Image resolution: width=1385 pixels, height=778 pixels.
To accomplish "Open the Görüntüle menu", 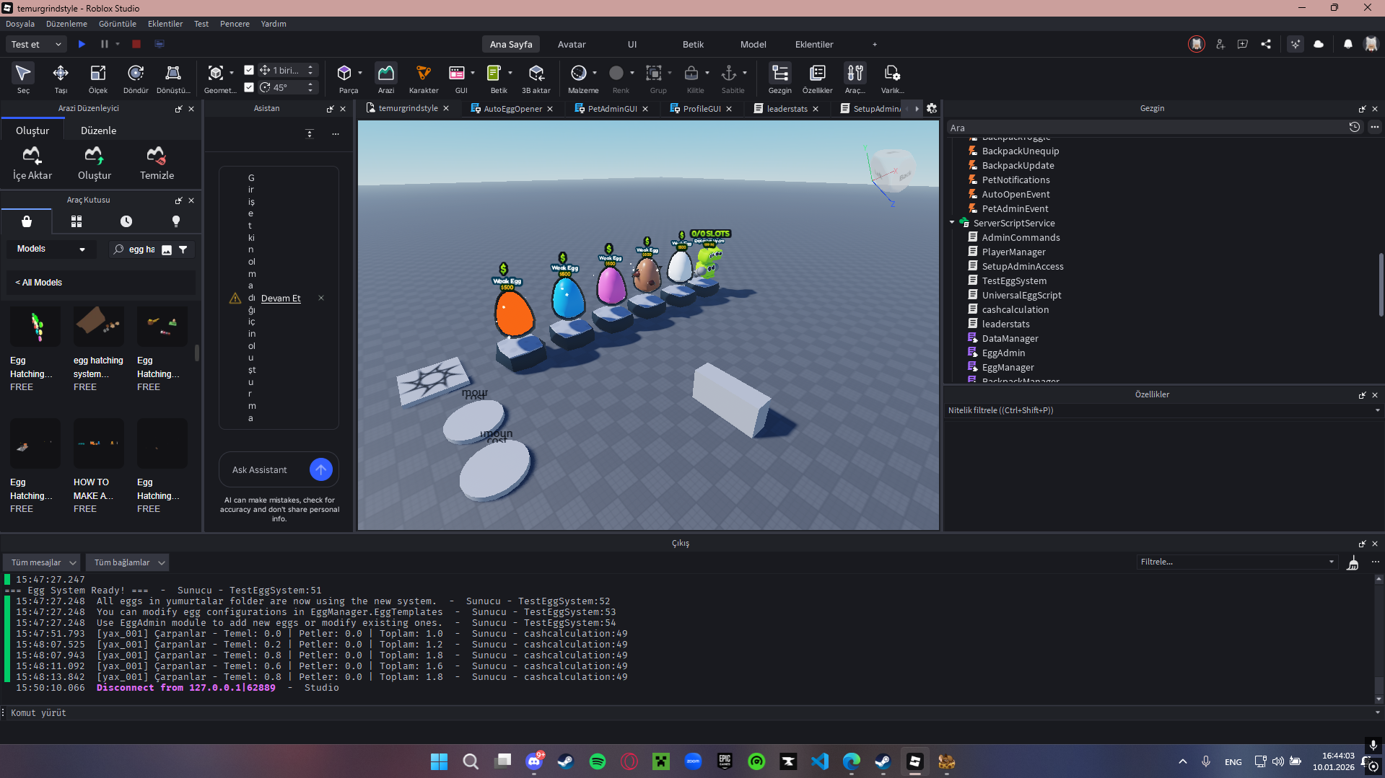I will (118, 24).
